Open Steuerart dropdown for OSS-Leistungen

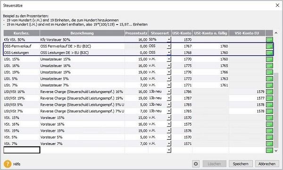tap(169, 52)
